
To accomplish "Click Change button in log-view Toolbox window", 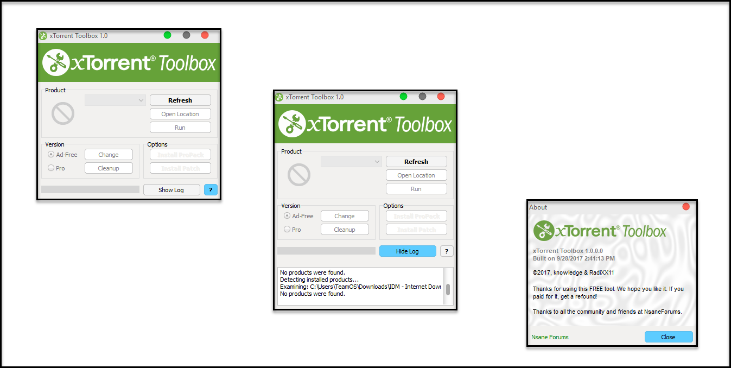I will (x=345, y=216).
